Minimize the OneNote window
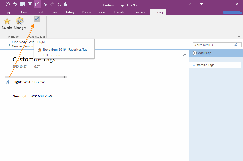Image resolution: width=243 pixels, height=161 pixels. pyautogui.click(x=213, y=4)
